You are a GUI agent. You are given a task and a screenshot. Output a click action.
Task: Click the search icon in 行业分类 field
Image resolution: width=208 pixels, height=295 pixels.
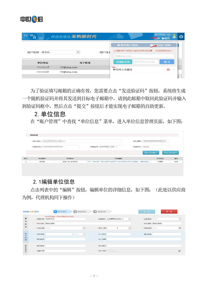(84, 228)
